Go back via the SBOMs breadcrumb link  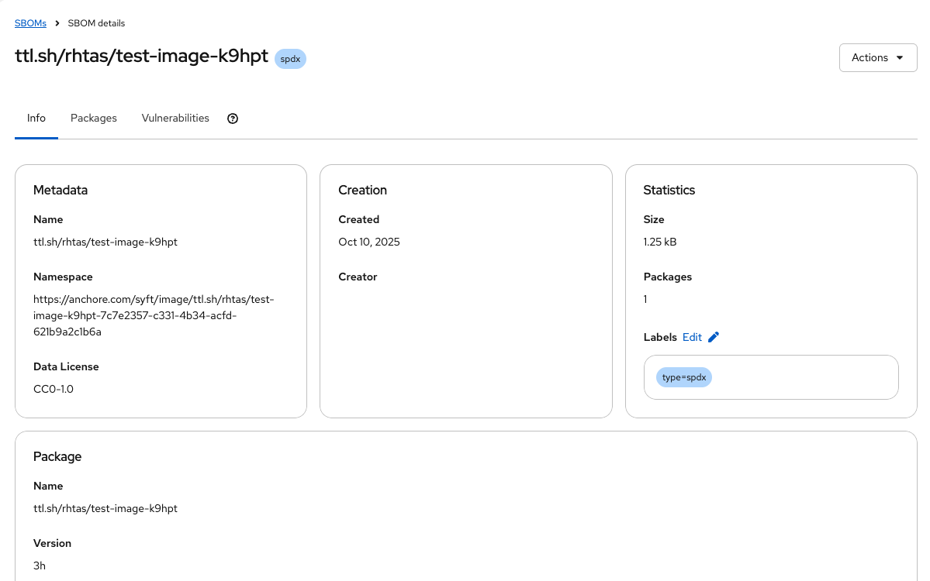point(30,23)
